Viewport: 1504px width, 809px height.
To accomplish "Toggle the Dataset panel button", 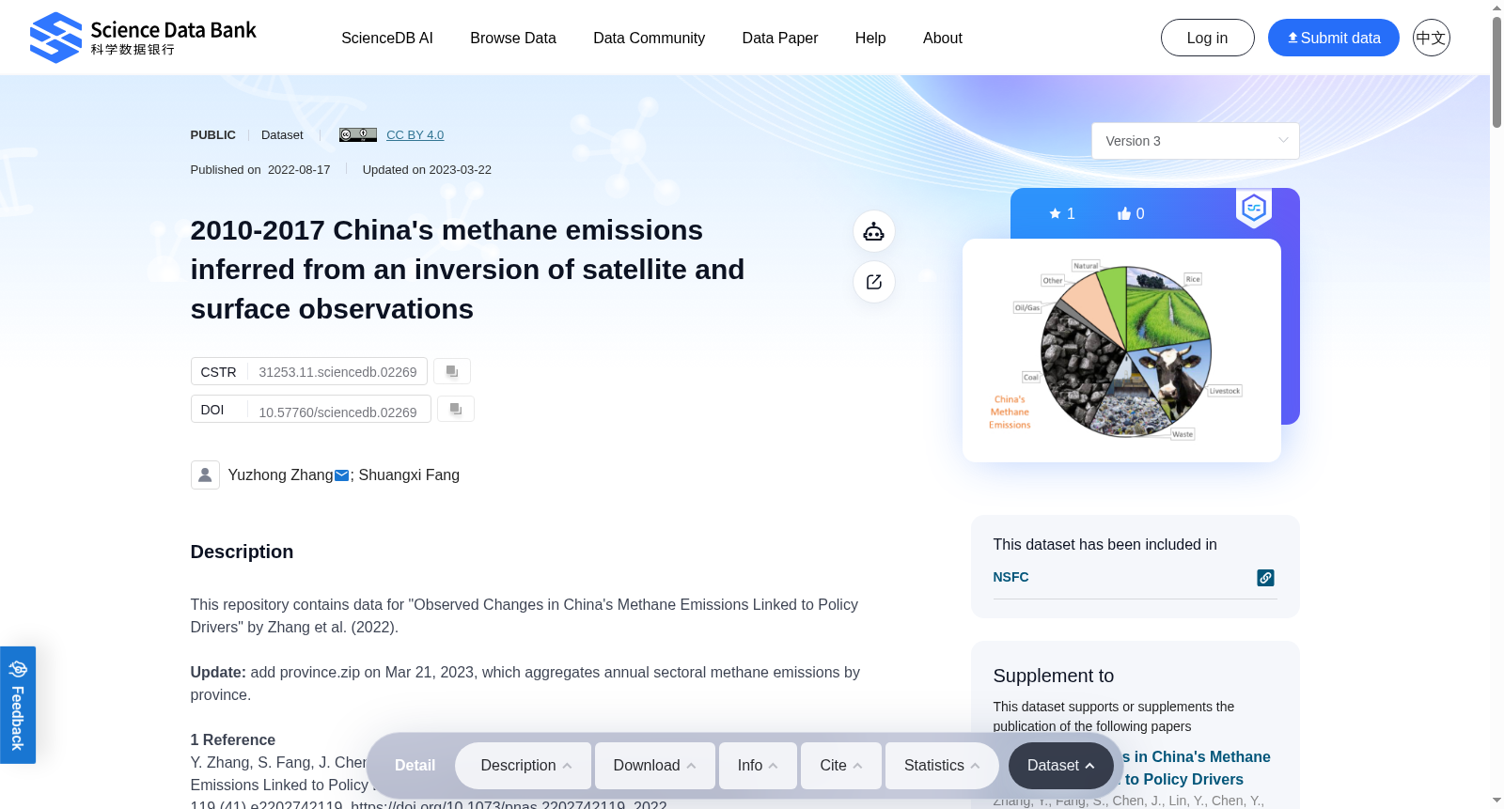I will pos(1060,766).
